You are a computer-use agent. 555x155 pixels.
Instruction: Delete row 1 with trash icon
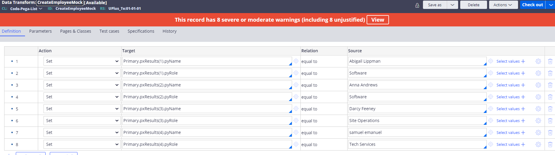(550, 61)
